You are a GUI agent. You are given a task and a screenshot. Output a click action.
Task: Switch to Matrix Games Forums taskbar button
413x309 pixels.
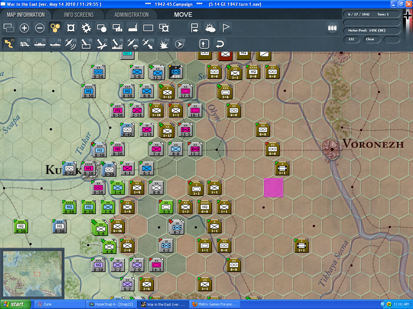215,304
